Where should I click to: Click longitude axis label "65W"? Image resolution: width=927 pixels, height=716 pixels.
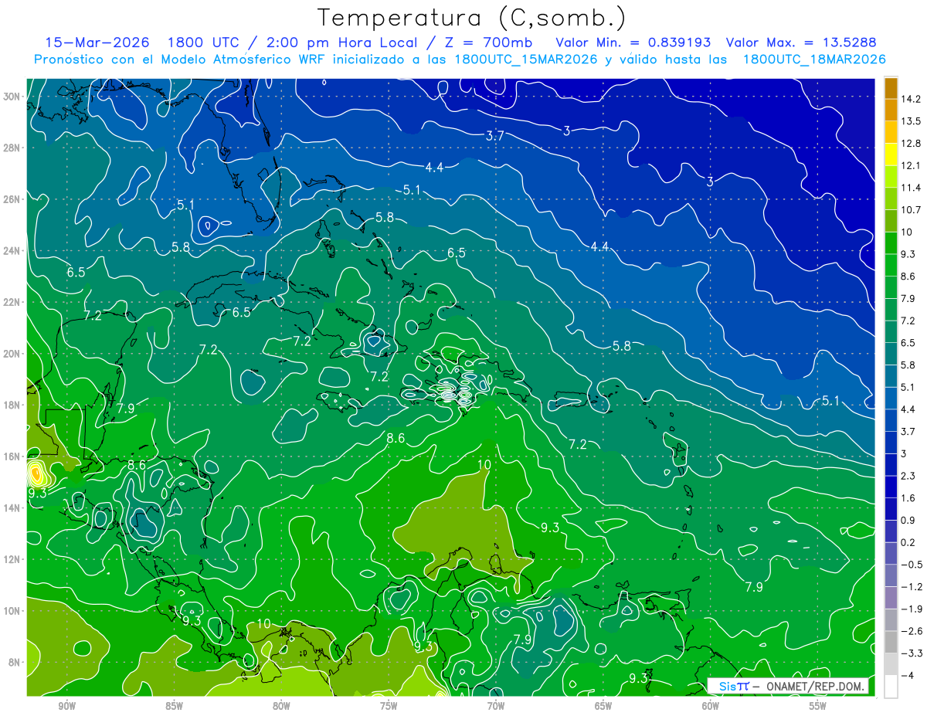pyautogui.click(x=603, y=706)
